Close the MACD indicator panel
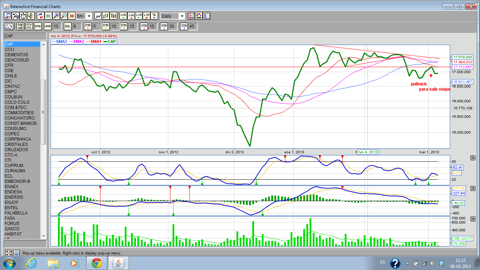This screenshot has height=270, width=480. coord(473,189)
